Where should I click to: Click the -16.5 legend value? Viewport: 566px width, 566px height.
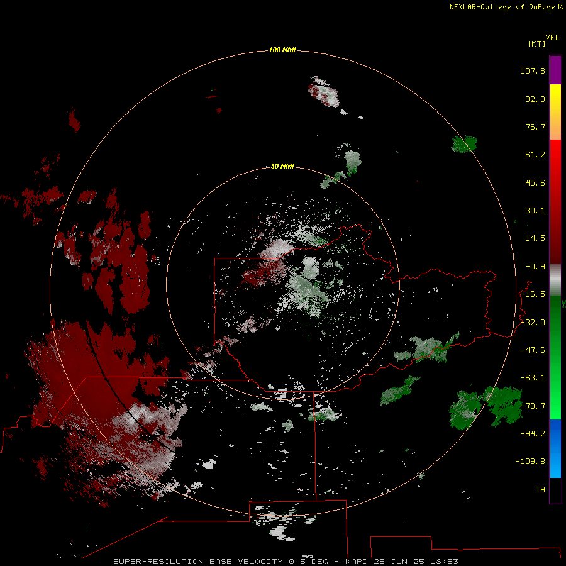pyautogui.click(x=533, y=294)
